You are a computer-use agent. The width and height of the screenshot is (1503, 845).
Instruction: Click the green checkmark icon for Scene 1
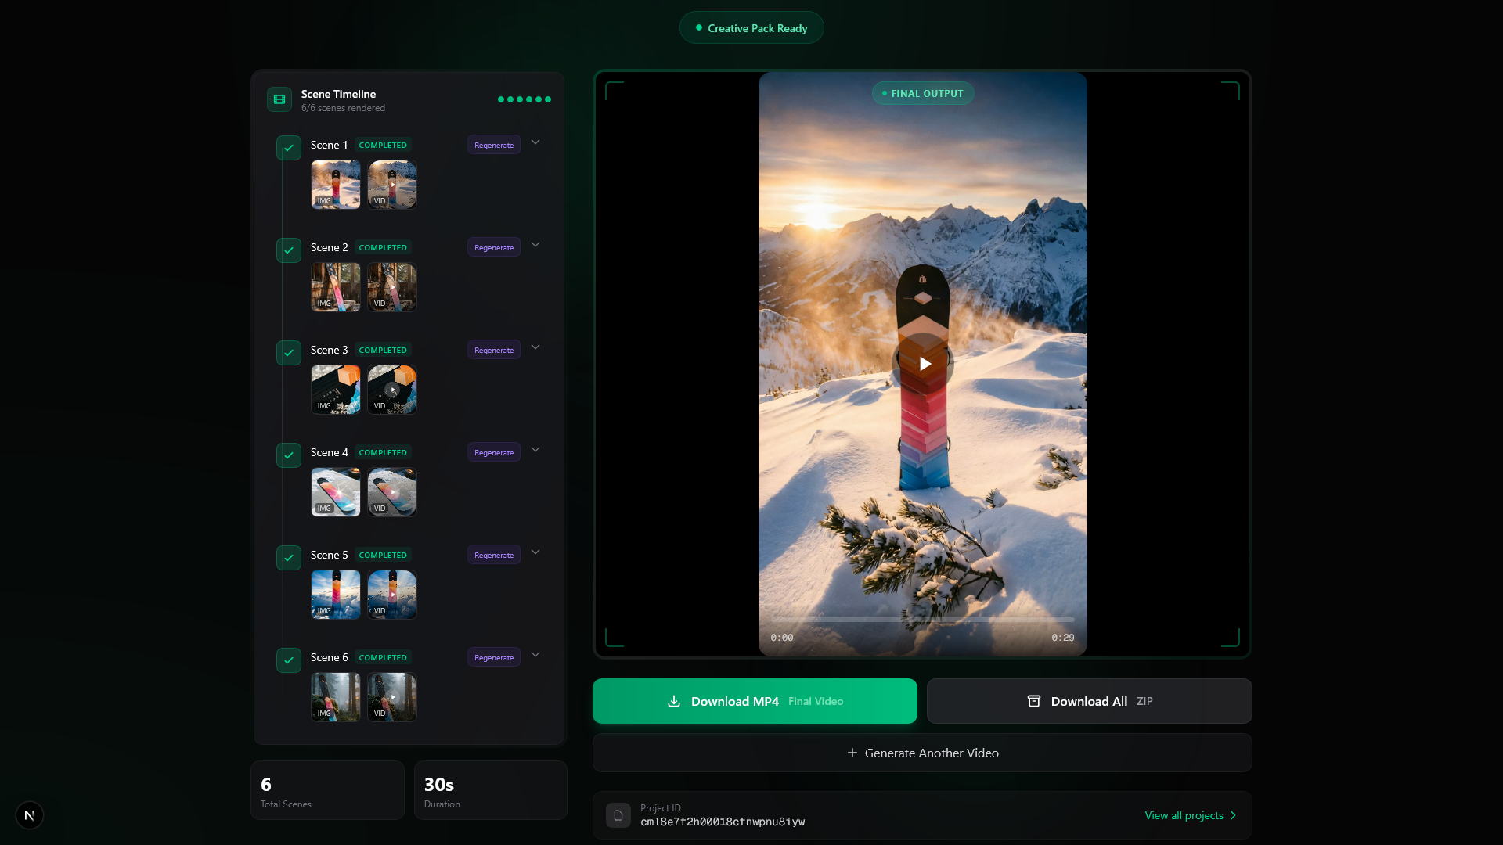(288, 148)
